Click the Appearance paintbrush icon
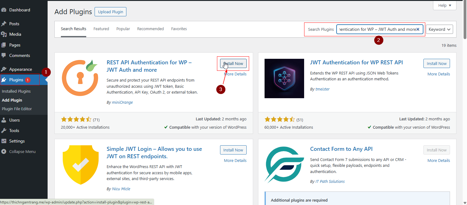This screenshot has height=205, width=467. coord(4,69)
